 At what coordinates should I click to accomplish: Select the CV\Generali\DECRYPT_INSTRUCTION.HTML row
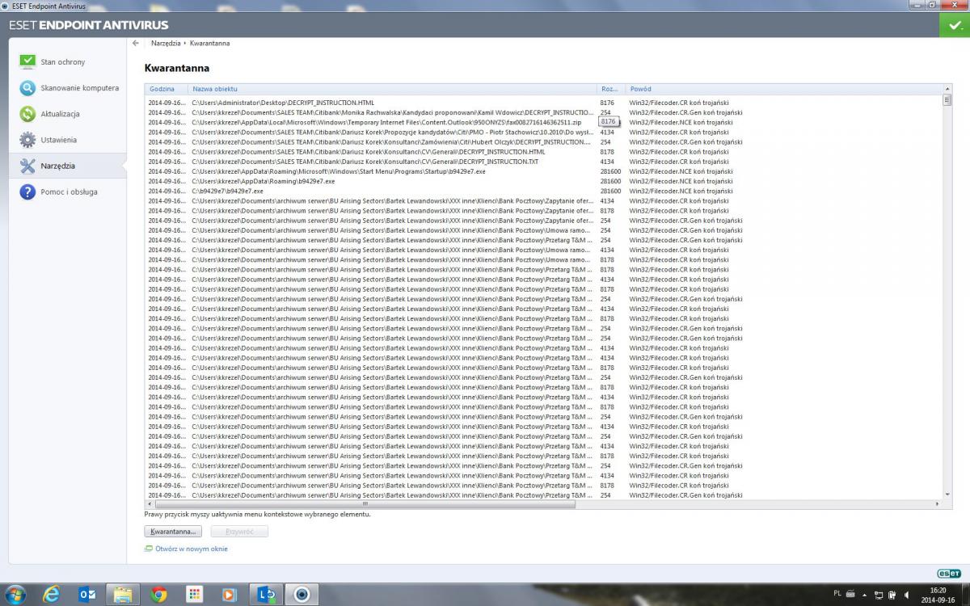click(544, 151)
